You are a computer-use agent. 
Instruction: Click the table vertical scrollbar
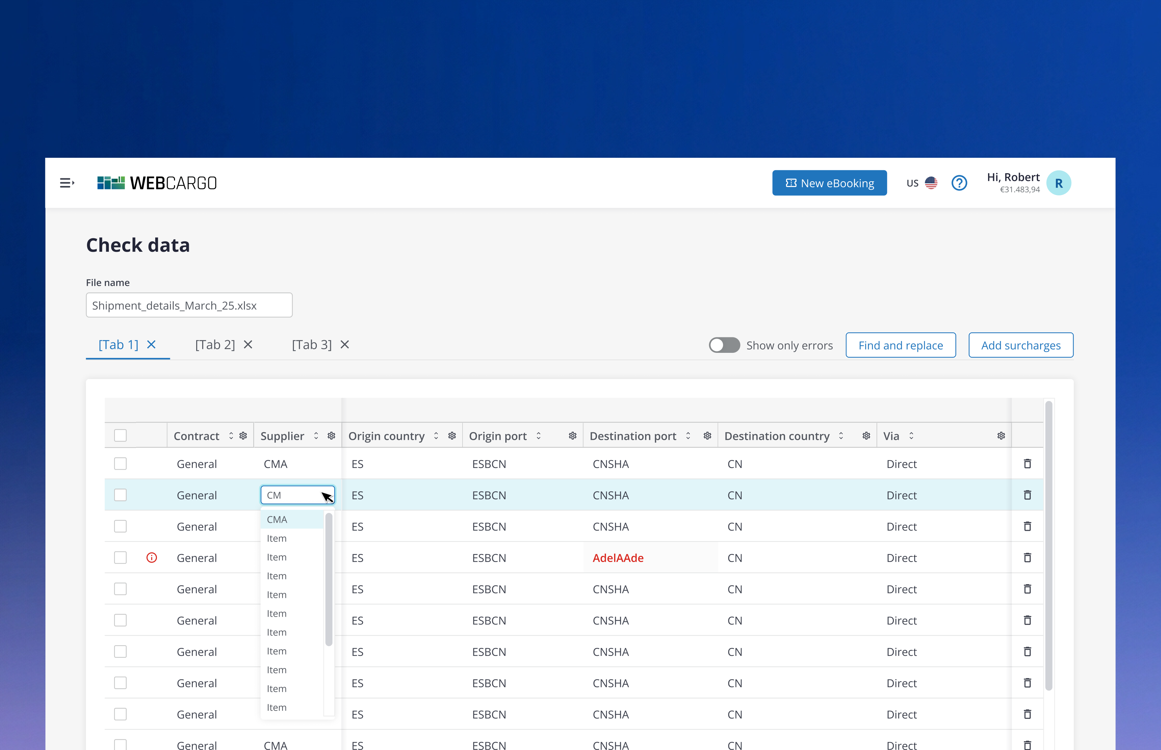coord(1048,546)
